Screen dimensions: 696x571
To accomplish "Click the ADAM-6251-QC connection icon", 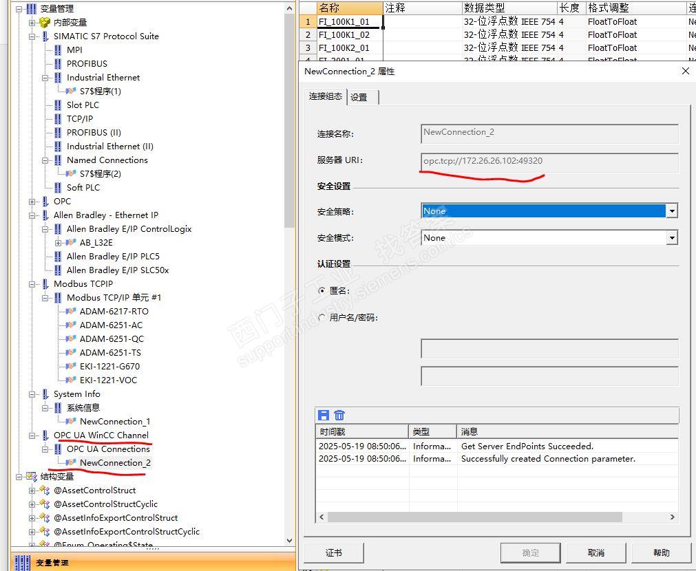I will (x=71, y=339).
